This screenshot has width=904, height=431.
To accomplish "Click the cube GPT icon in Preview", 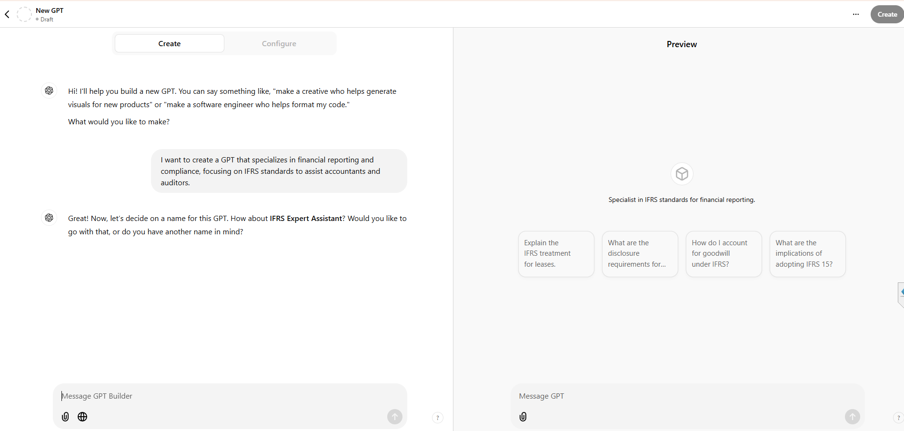I will [x=682, y=174].
